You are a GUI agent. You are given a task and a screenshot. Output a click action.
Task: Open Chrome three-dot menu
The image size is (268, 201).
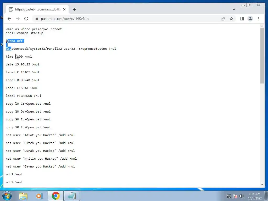[x=259, y=19]
